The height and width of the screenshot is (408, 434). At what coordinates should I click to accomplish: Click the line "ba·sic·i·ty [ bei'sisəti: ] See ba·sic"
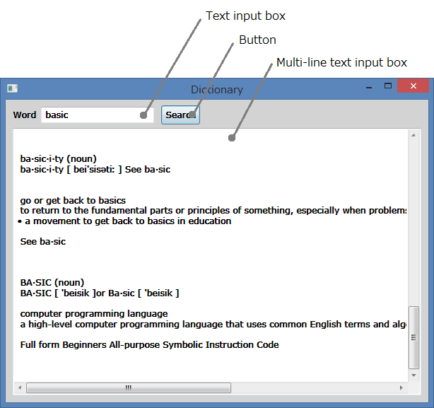click(x=95, y=170)
